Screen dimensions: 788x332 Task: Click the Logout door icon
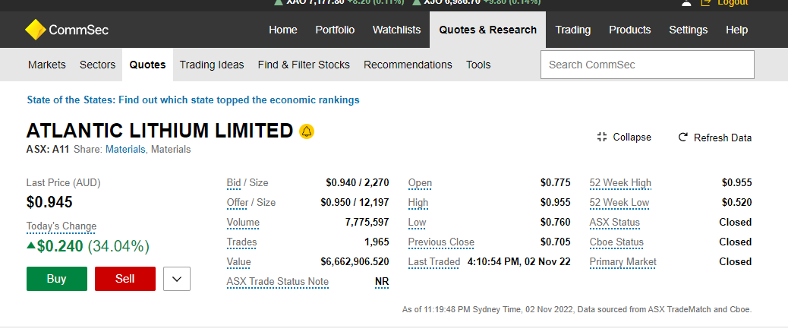[705, 2]
